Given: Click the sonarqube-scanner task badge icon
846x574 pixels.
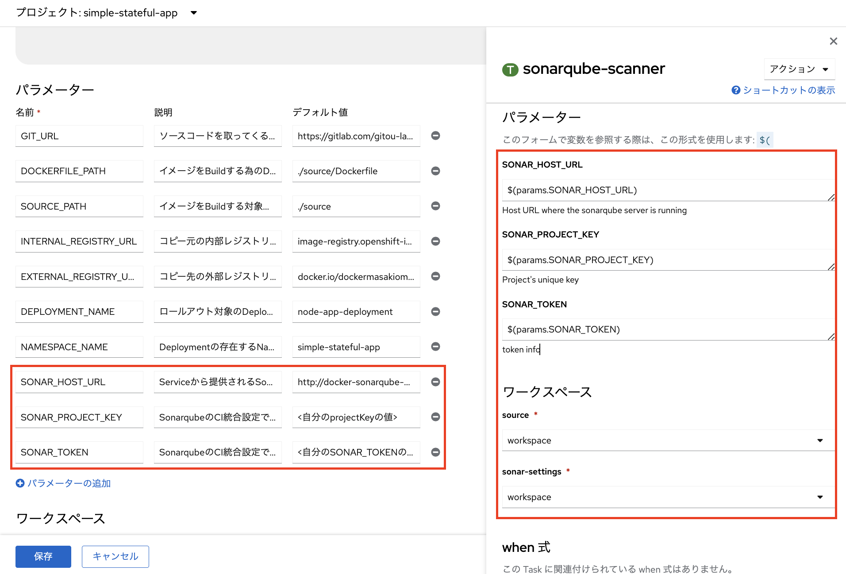Looking at the screenshot, I should pos(510,69).
